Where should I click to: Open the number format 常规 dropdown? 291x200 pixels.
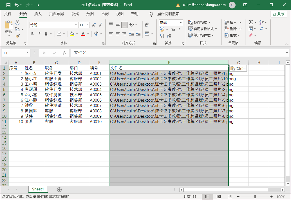pos(180,23)
